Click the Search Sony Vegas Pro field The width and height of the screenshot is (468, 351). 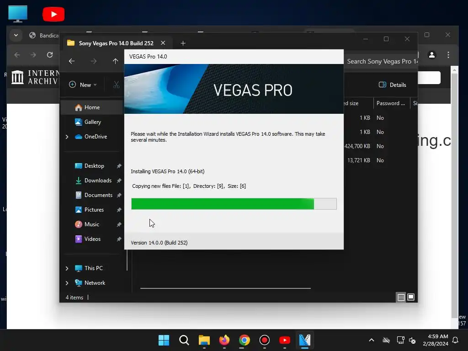(x=381, y=62)
